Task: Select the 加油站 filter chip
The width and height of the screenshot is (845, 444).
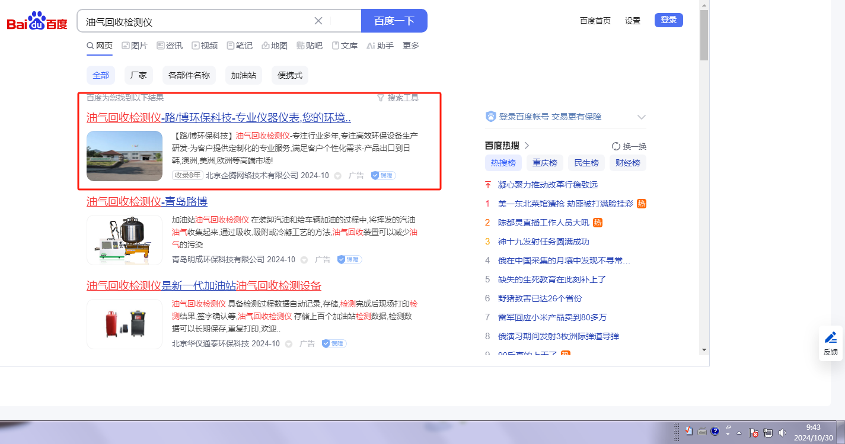Action: 243,75
